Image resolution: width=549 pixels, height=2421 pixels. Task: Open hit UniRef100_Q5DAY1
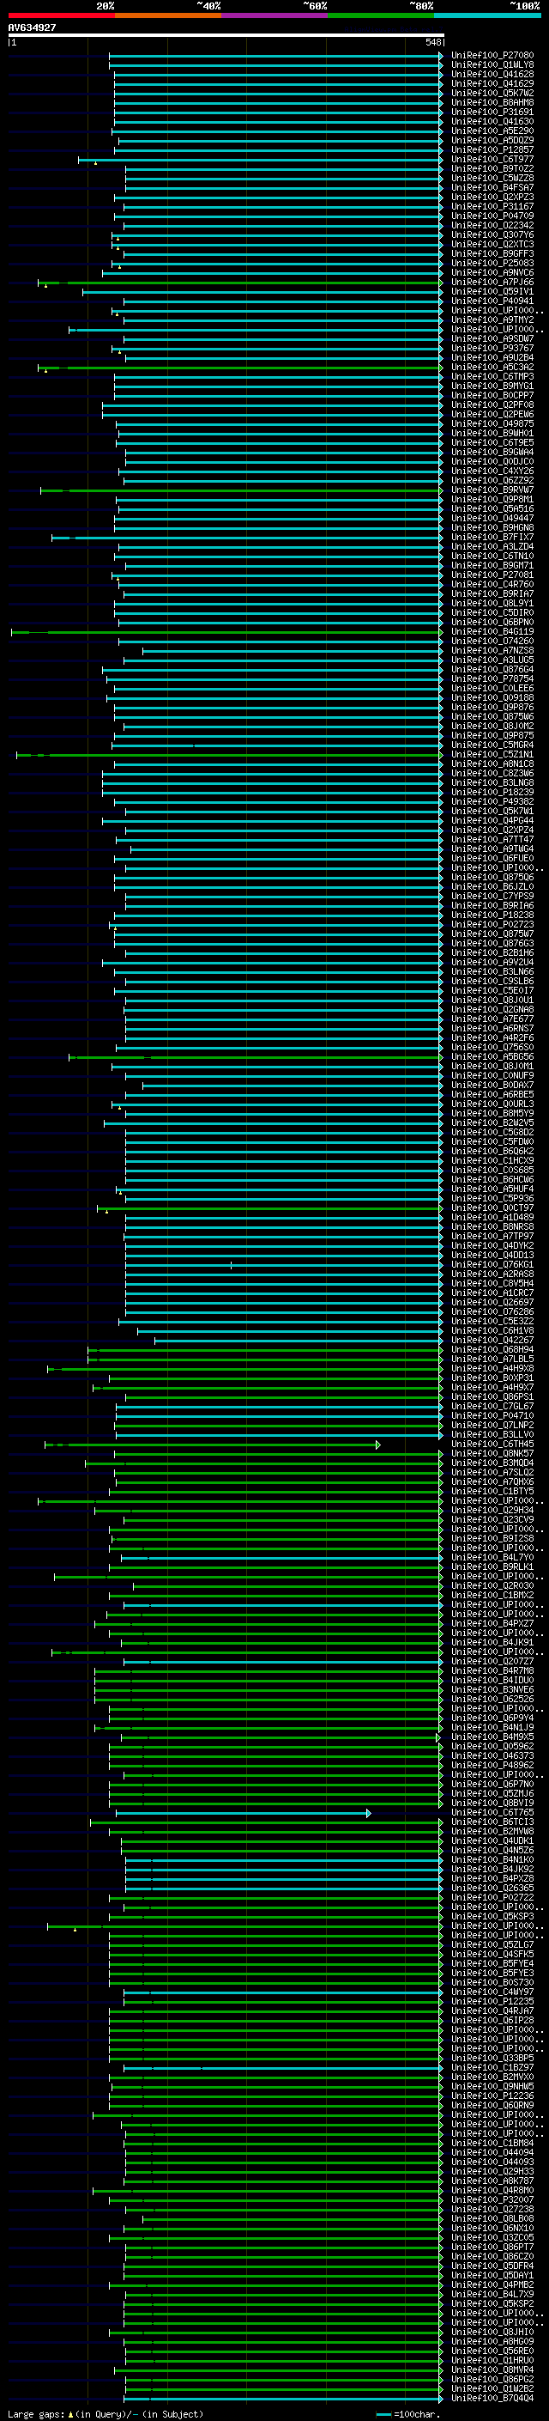pyautogui.click(x=492, y=2276)
